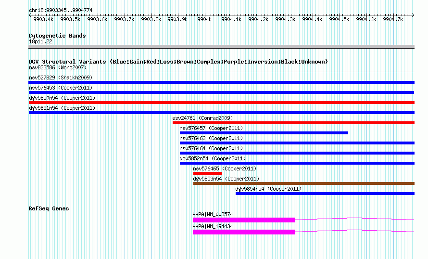Click the dgv5852n54 (Cooper2011) label
The height and width of the screenshot is (259, 428).
pyautogui.click(x=213, y=158)
